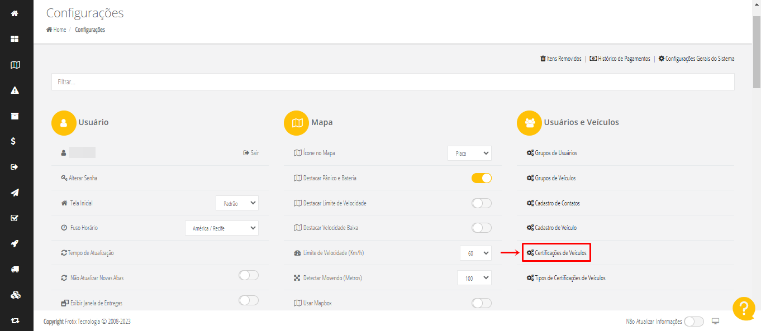Open the truck icon in the sidebar

(15, 269)
